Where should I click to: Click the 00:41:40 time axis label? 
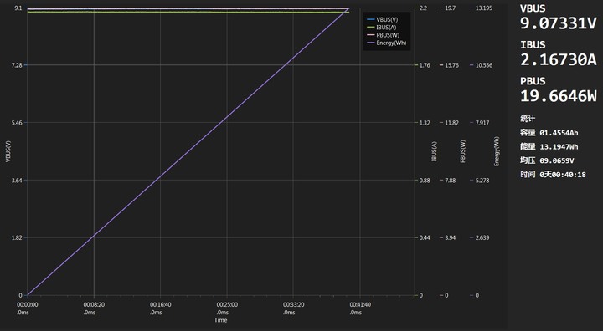(x=360, y=304)
